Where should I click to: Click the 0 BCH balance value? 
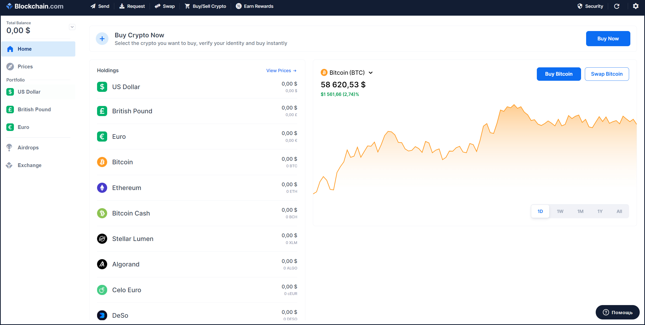click(291, 217)
